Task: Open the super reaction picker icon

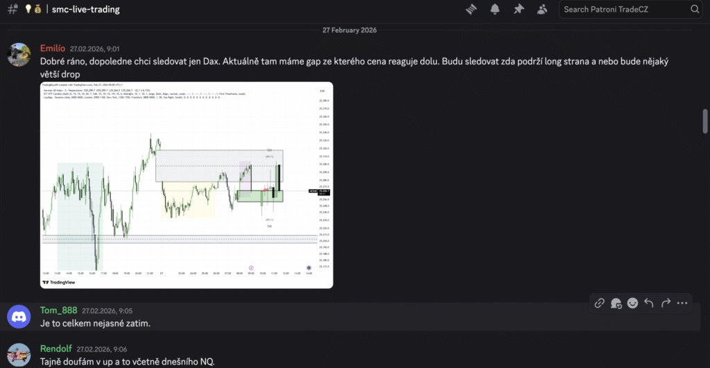Action: click(616, 303)
